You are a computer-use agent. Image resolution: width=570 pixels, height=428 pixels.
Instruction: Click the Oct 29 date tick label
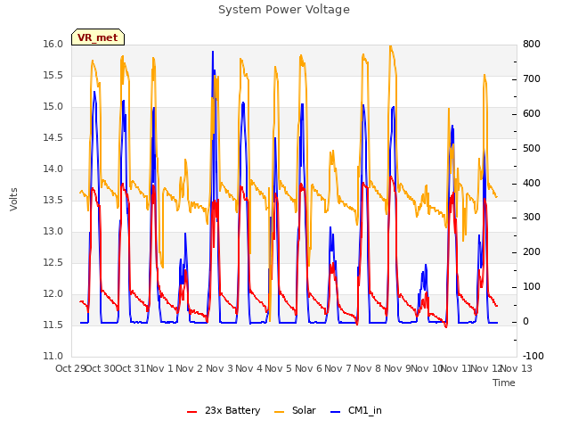coord(70,368)
